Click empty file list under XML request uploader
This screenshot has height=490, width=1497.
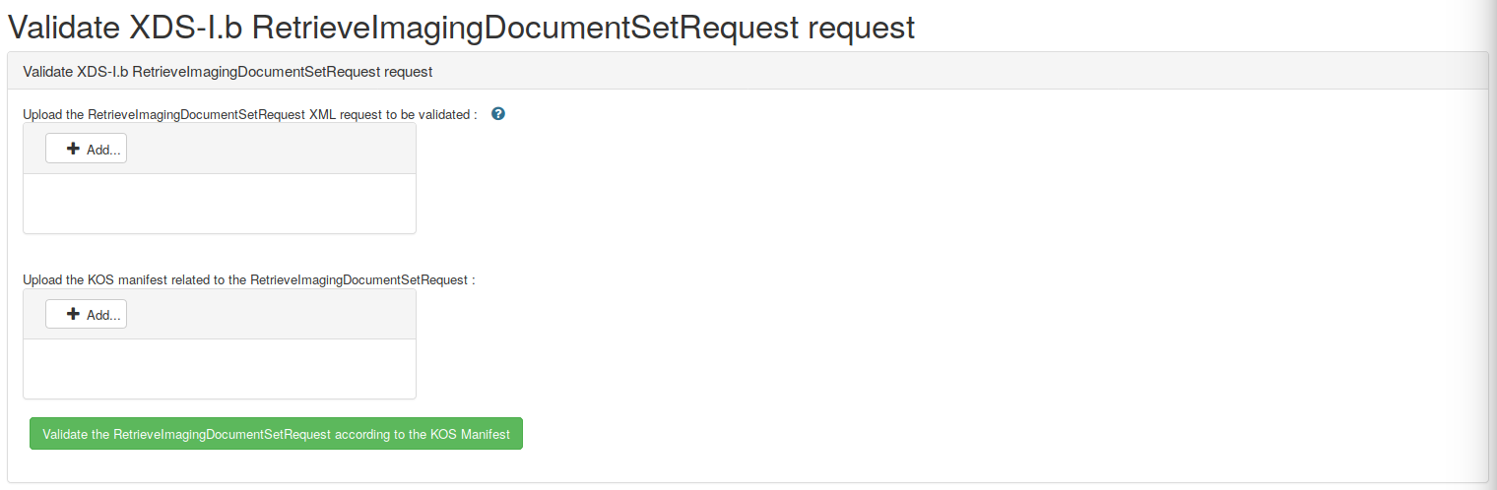tap(219, 204)
